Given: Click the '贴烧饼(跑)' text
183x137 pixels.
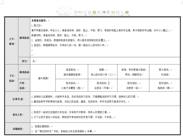Looking at the screenshot, I should (164, 88).
